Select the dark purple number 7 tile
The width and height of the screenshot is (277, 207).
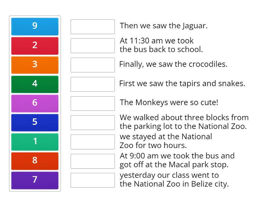click(x=35, y=180)
